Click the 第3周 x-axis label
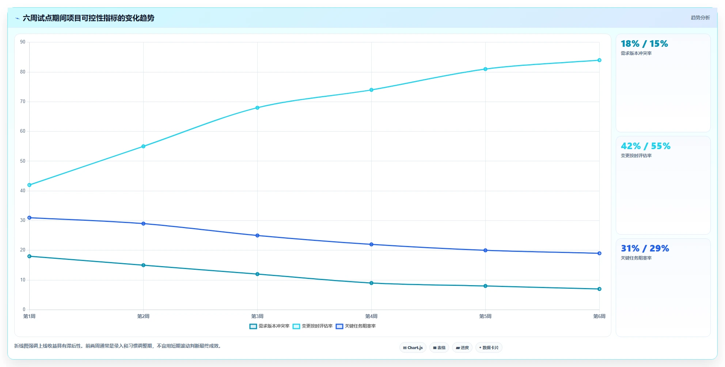Screen dimensions: 725x367 pos(257,316)
